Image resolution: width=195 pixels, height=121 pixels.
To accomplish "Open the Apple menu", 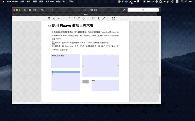I will 4,2.
